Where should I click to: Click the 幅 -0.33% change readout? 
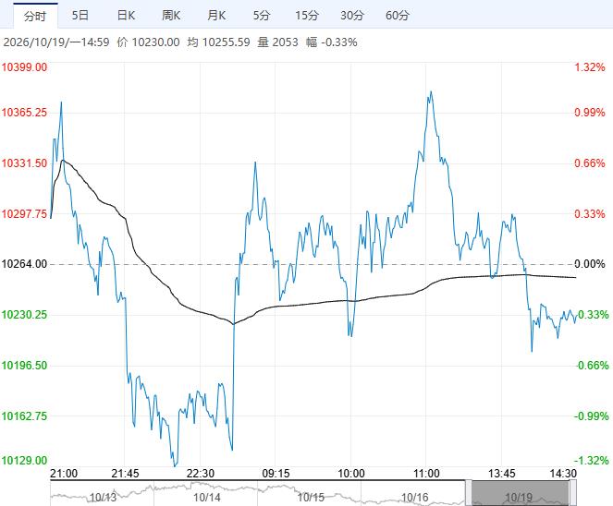(x=332, y=42)
